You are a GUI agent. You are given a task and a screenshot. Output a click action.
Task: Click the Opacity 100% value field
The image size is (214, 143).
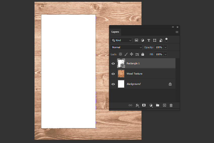(x=159, y=47)
